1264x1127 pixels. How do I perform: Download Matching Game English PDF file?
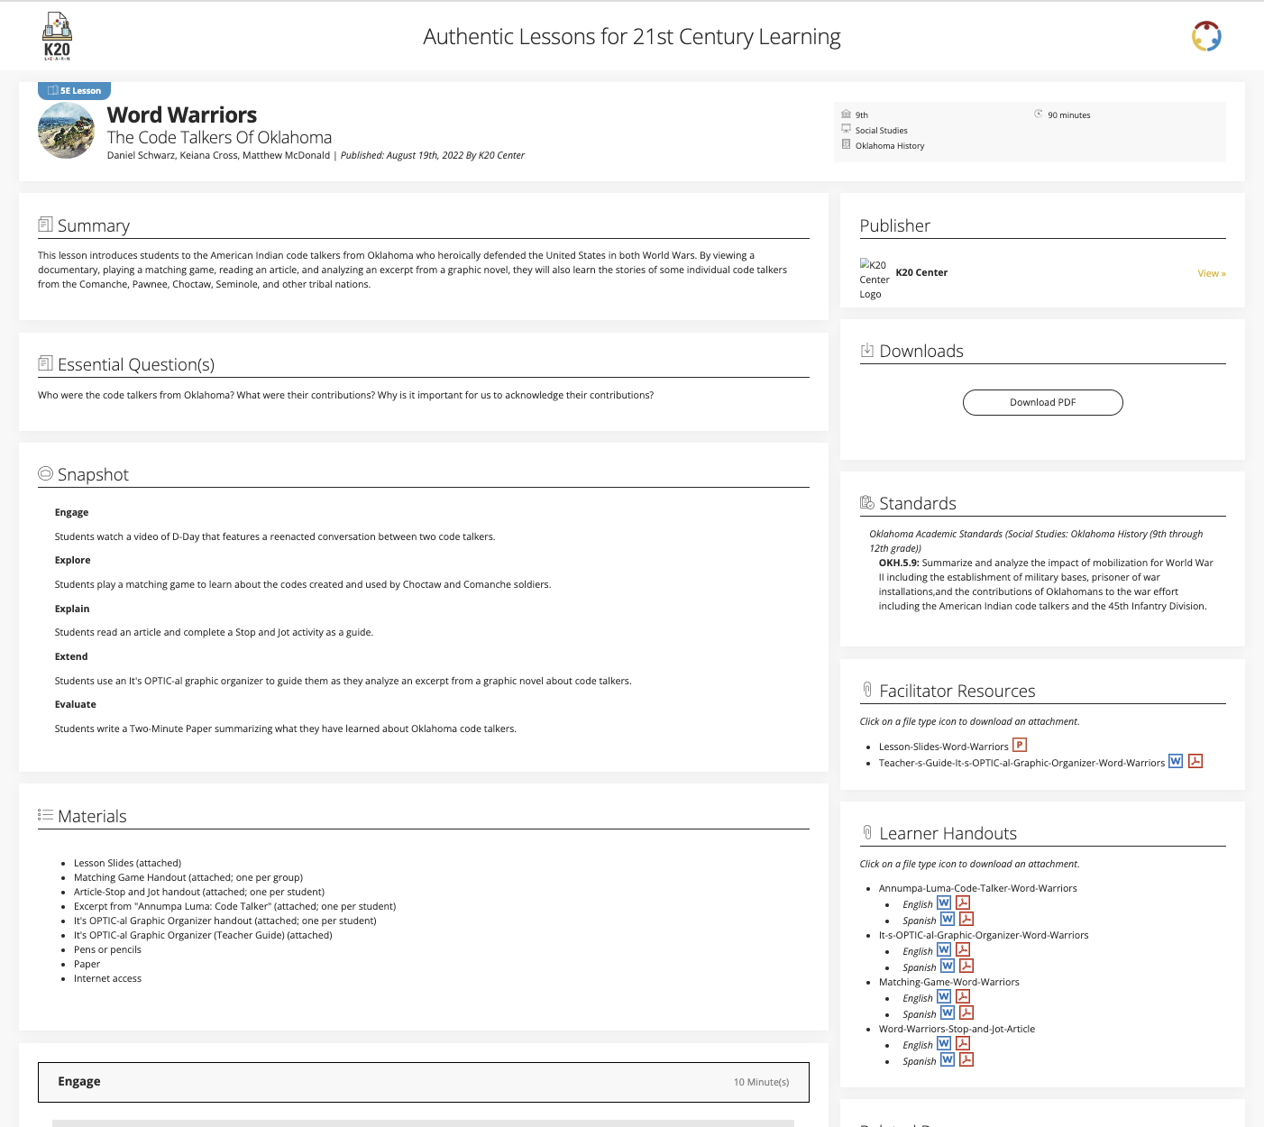(963, 996)
